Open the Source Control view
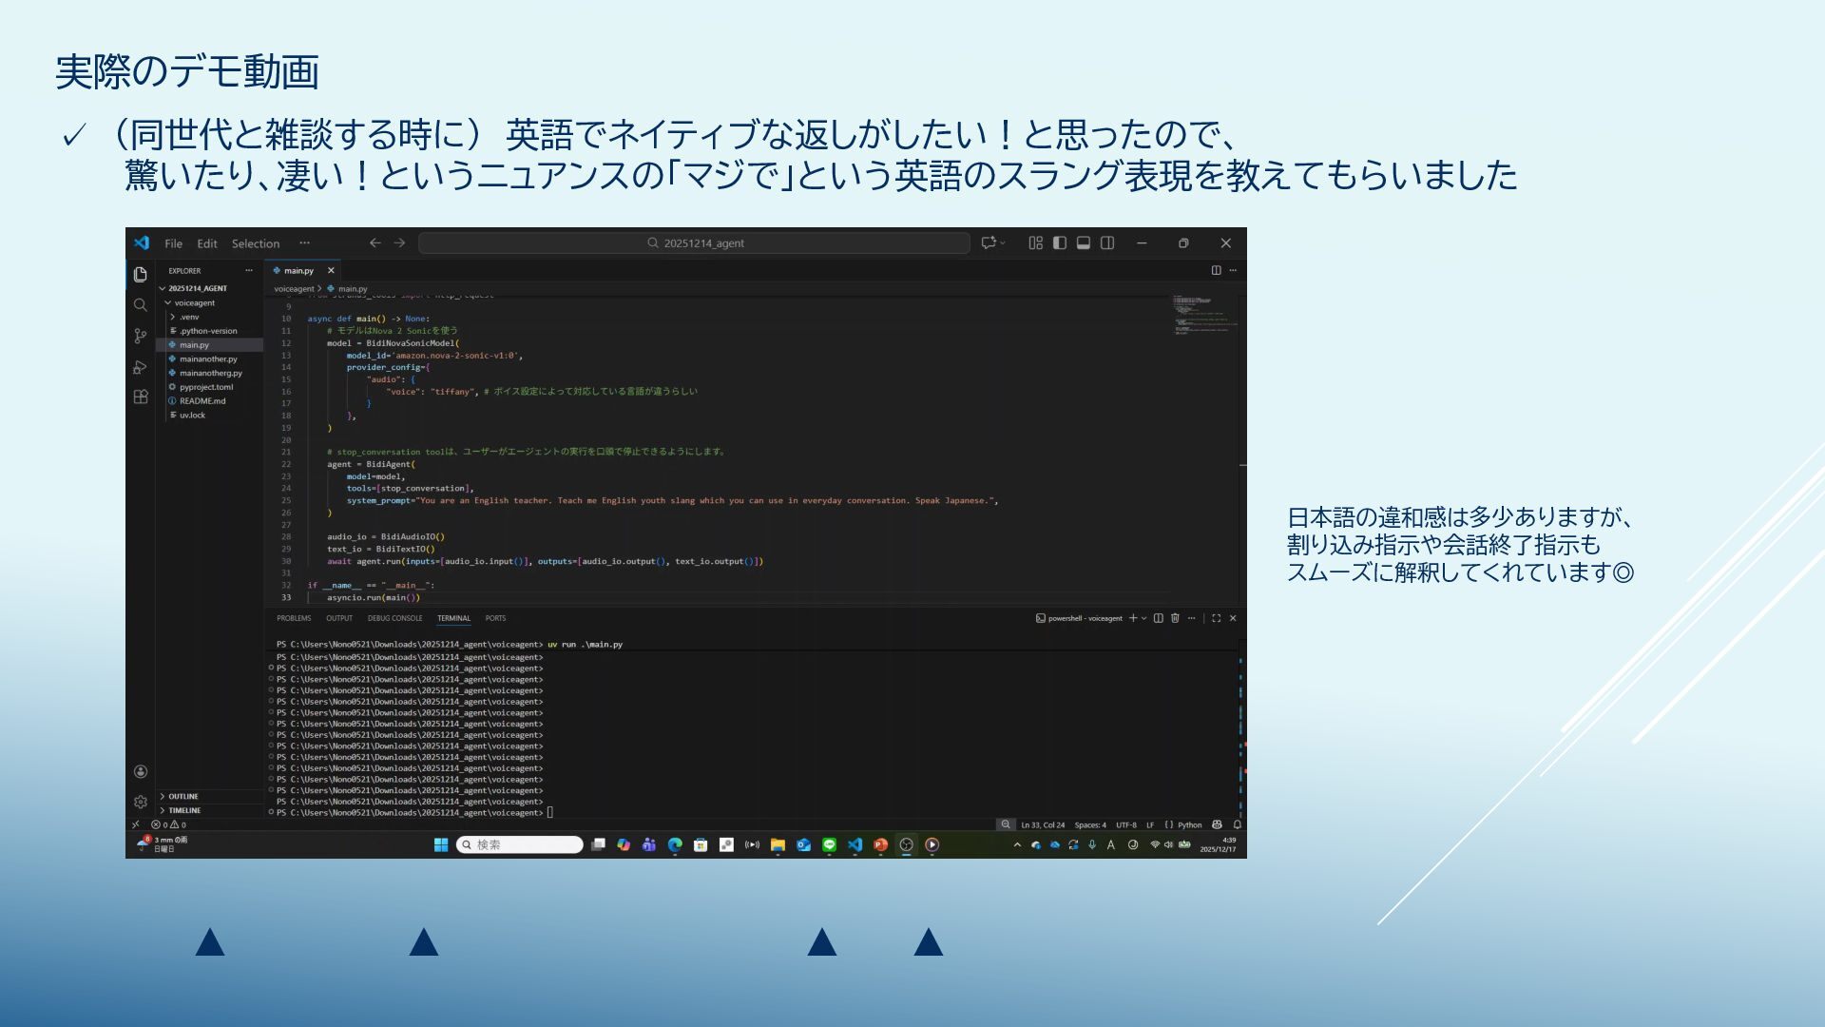The height and width of the screenshot is (1027, 1825). click(x=141, y=336)
